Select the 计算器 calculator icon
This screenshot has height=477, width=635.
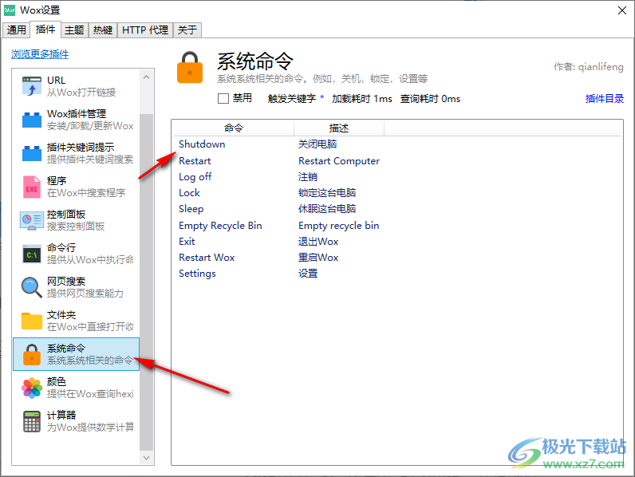coord(32,421)
